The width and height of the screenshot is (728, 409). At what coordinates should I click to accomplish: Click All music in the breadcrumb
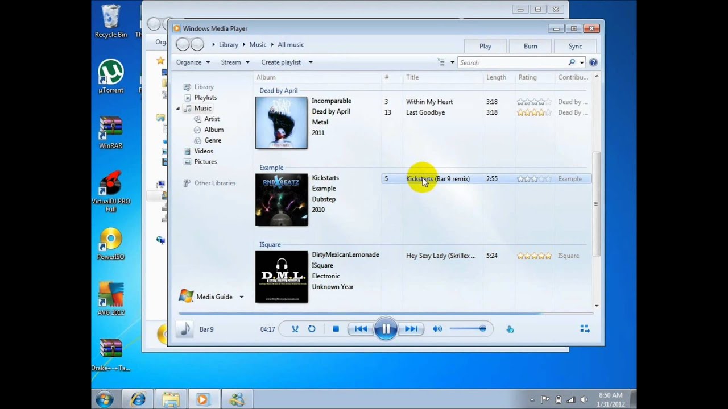click(x=291, y=45)
